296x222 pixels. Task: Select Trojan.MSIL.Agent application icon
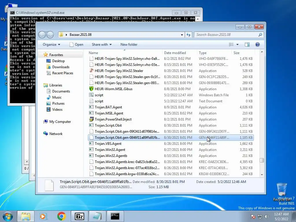pos(91,113)
